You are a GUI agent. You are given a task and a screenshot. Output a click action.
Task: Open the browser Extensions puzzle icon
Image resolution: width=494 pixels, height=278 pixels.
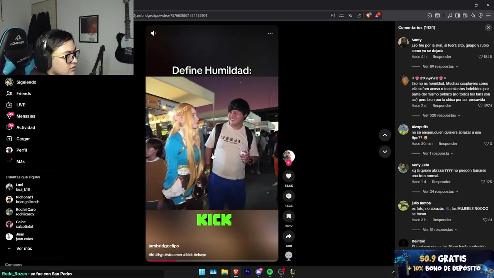[430, 15]
